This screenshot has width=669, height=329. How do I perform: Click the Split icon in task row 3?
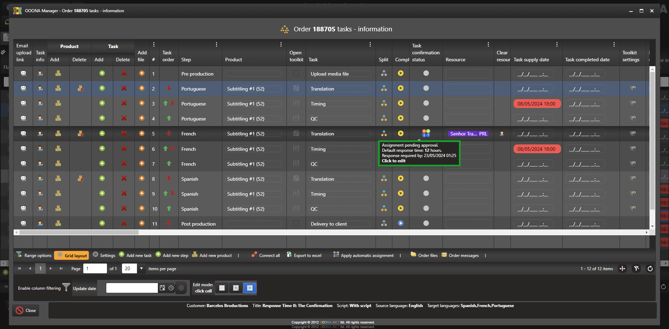click(384, 103)
